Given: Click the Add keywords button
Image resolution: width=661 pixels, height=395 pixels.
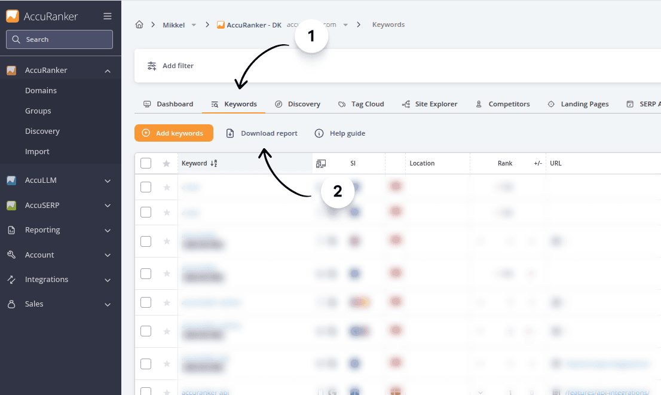Looking at the screenshot, I should coord(174,133).
